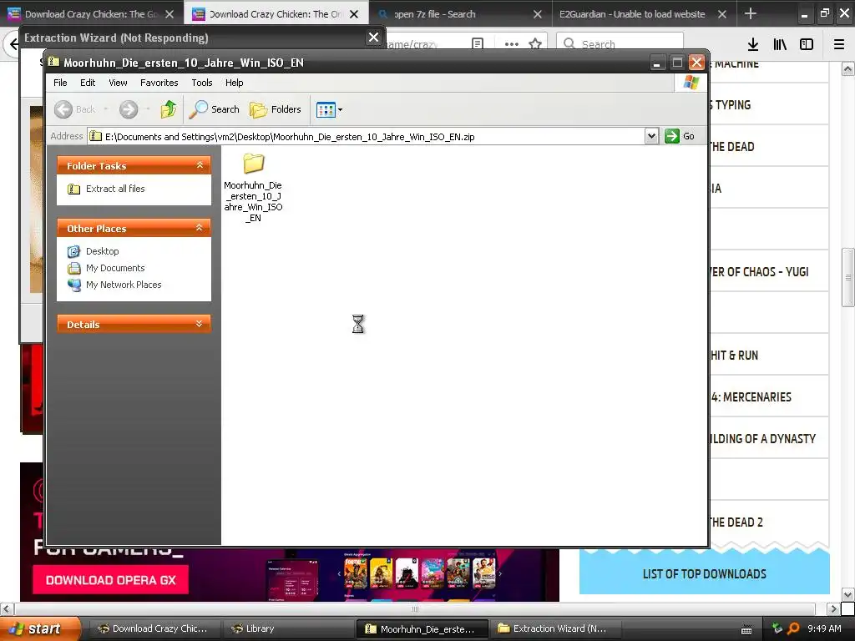855x641 pixels.
Task: Click the Windows flag logo in Explorer
Action: pos(691,83)
